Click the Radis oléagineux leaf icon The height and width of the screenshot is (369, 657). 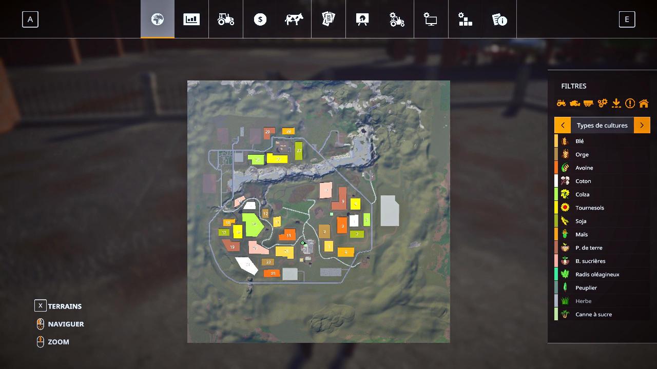tap(565, 274)
